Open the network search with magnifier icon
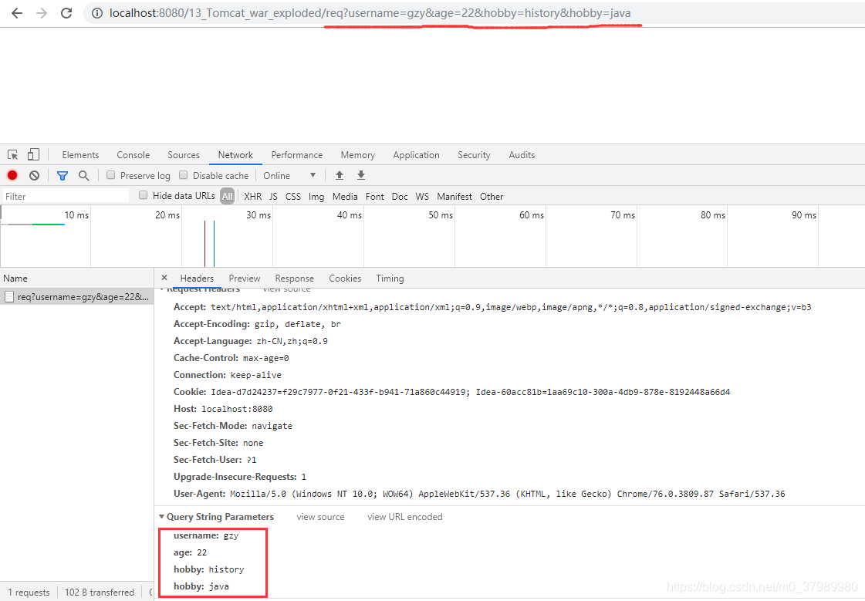This screenshot has width=865, height=601. (83, 175)
